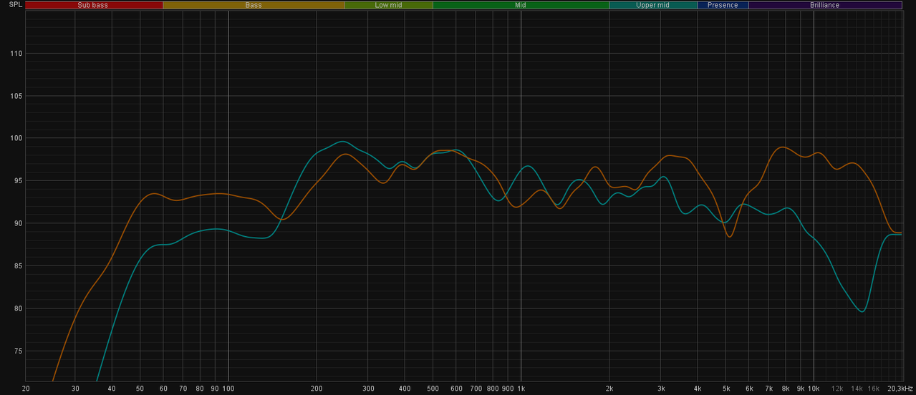Screen dimensions: 916x395
Task: Click the Sub bass band label
Action: 94,5
